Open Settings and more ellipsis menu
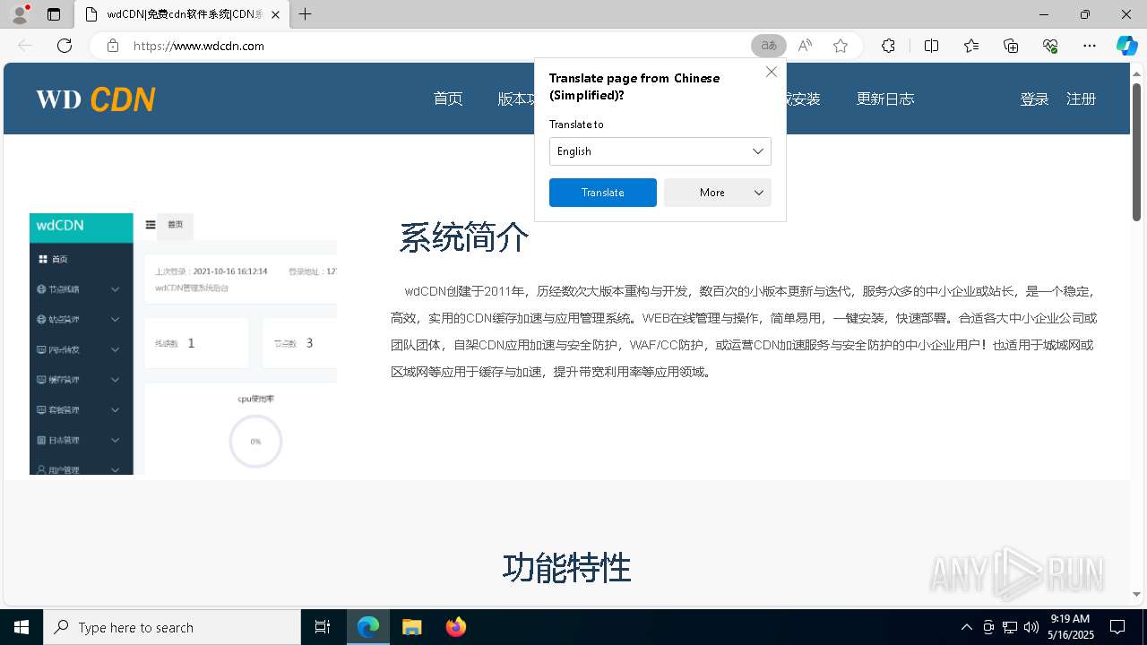 coord(1090,46)
